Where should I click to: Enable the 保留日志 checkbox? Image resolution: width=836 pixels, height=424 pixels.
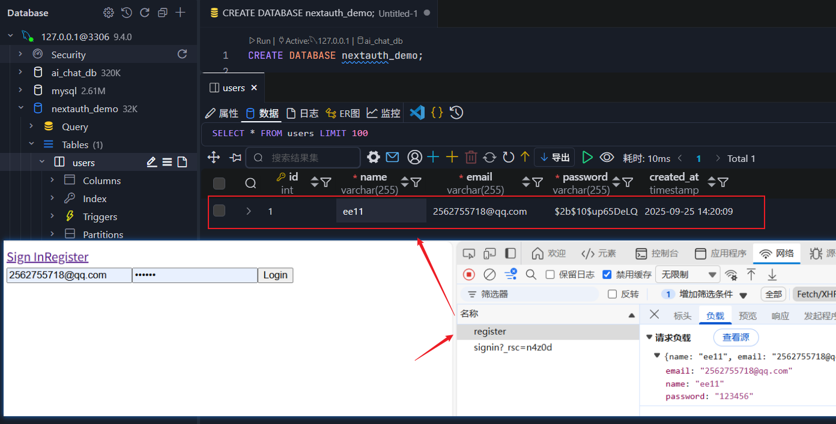tap(550, 274)
